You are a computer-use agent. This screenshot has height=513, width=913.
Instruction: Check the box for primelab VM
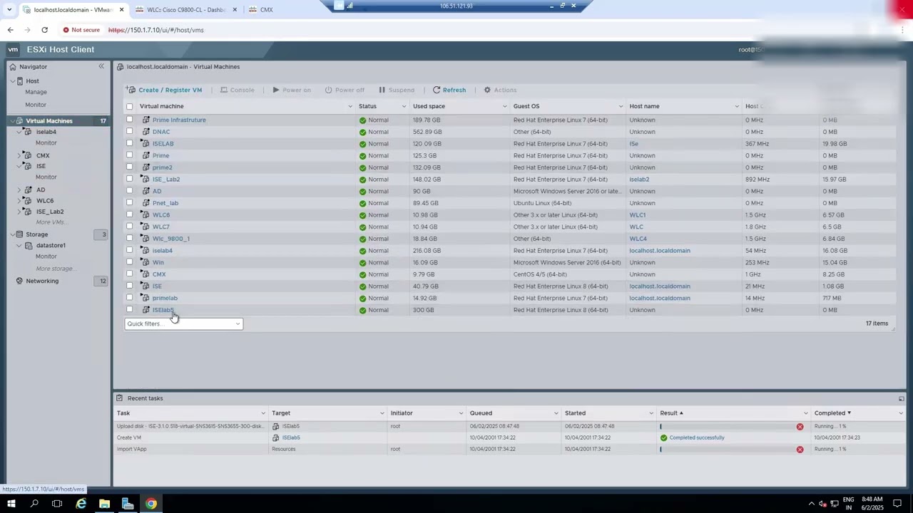click(x=129, y=298)
